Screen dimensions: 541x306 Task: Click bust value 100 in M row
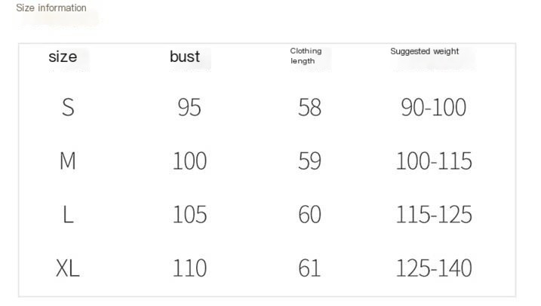point(189,161)
